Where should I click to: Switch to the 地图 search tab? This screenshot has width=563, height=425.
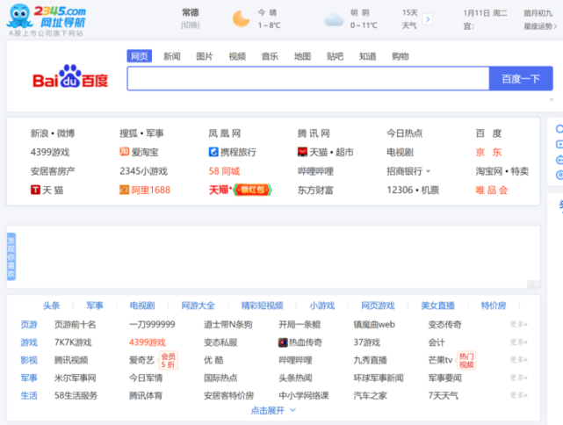coord(303,56)
